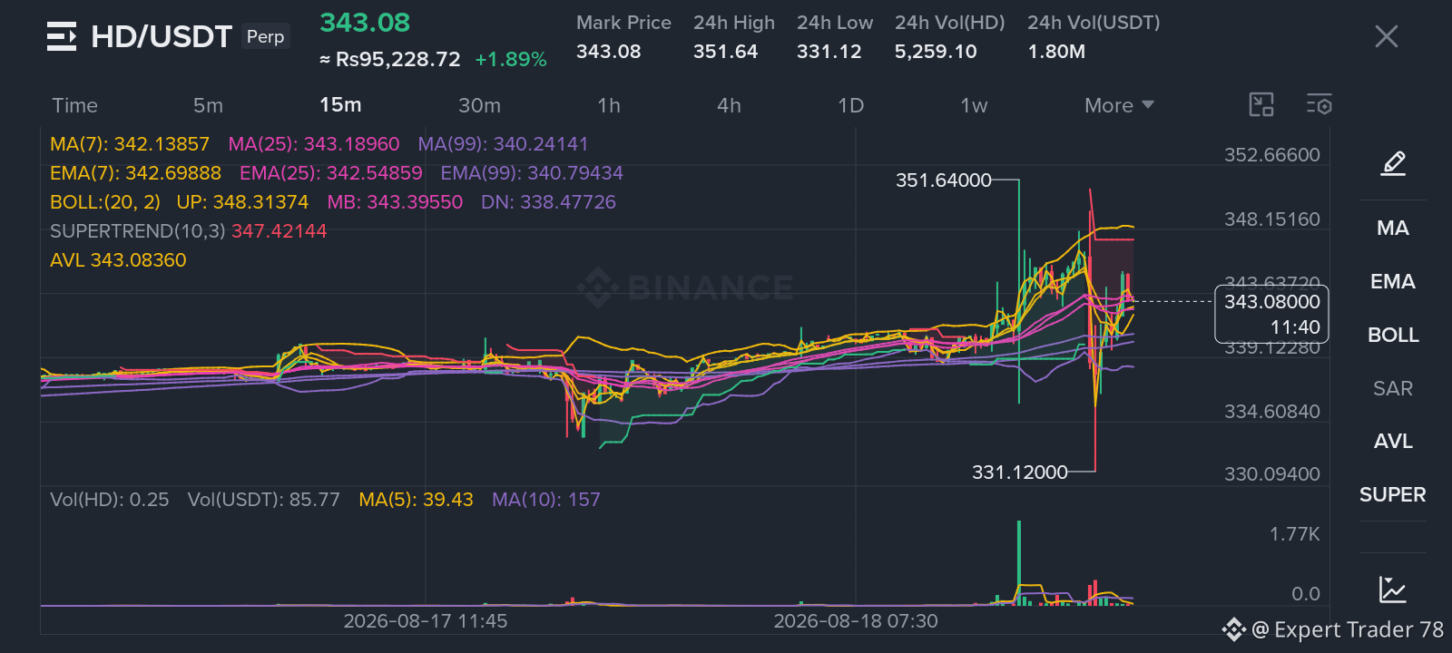Image resolution: width=1452 pixels, height=653 pixels.
Task: Select the 1h interval
Action: 609,105
